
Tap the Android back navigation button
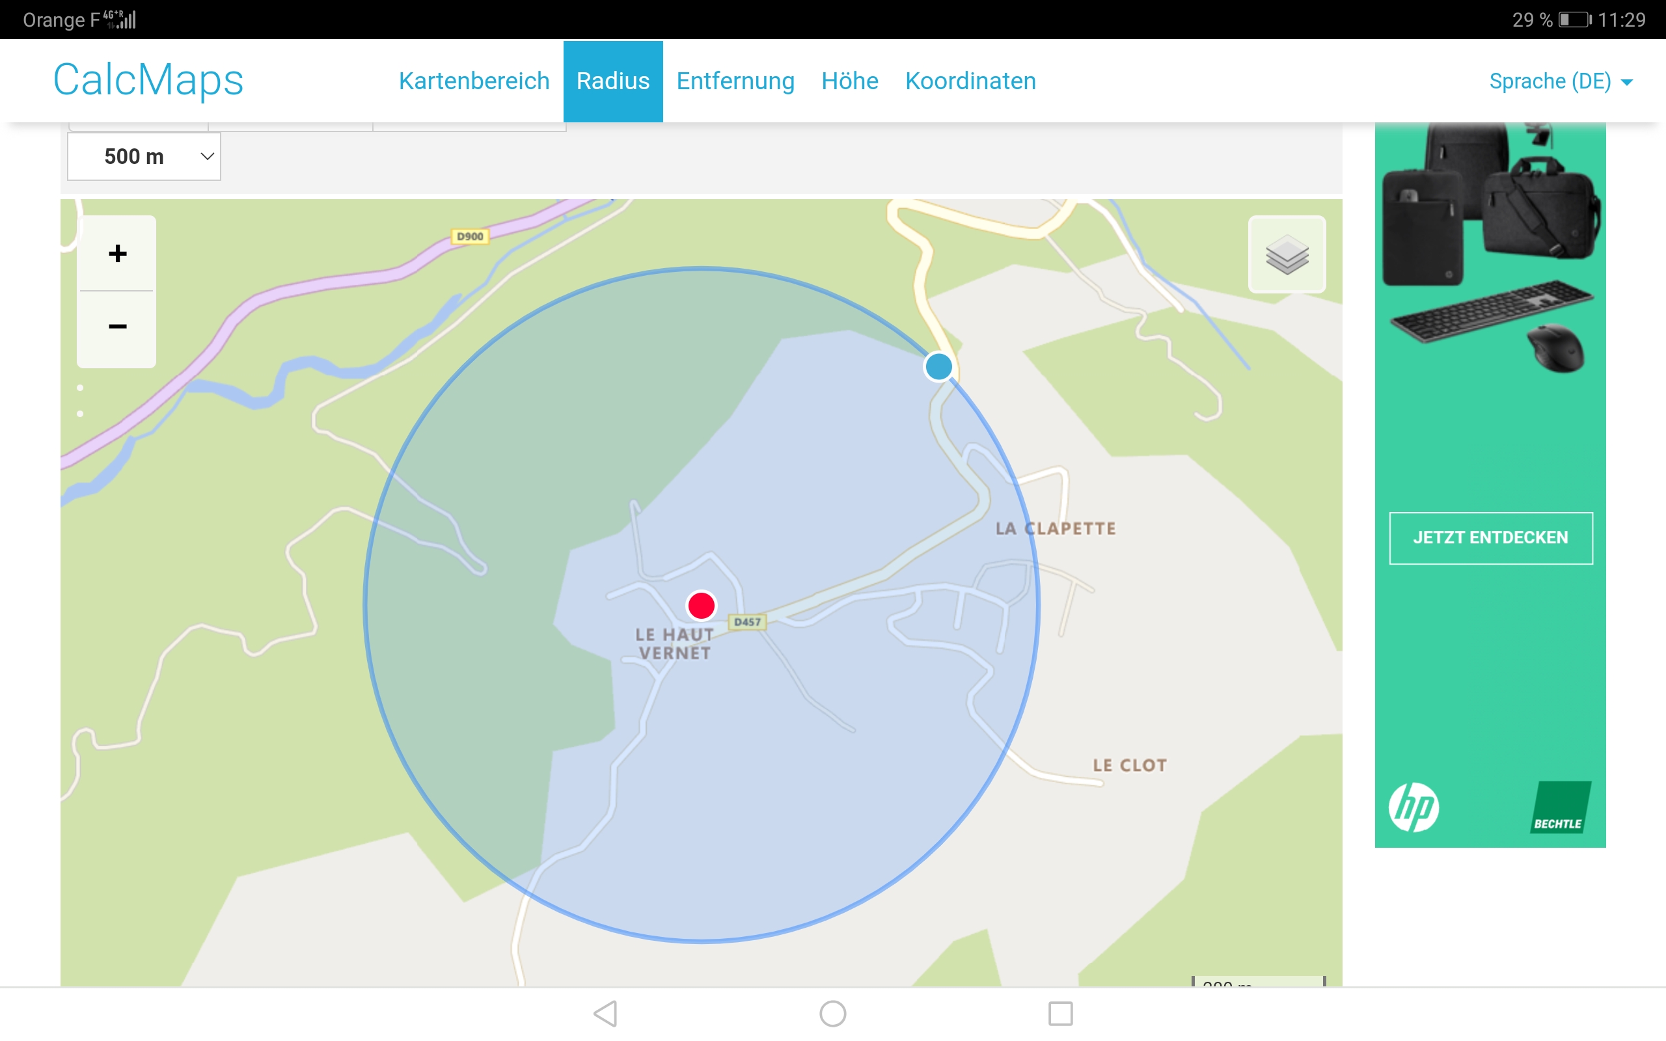606,1014
